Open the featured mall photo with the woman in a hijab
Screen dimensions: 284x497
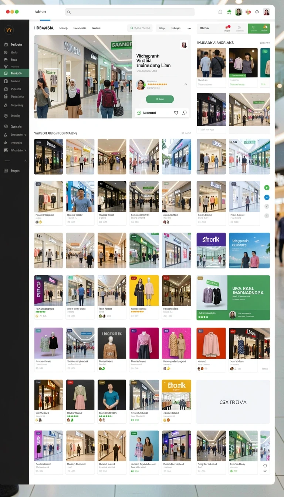pyautogui.click(x=83, y=77)
